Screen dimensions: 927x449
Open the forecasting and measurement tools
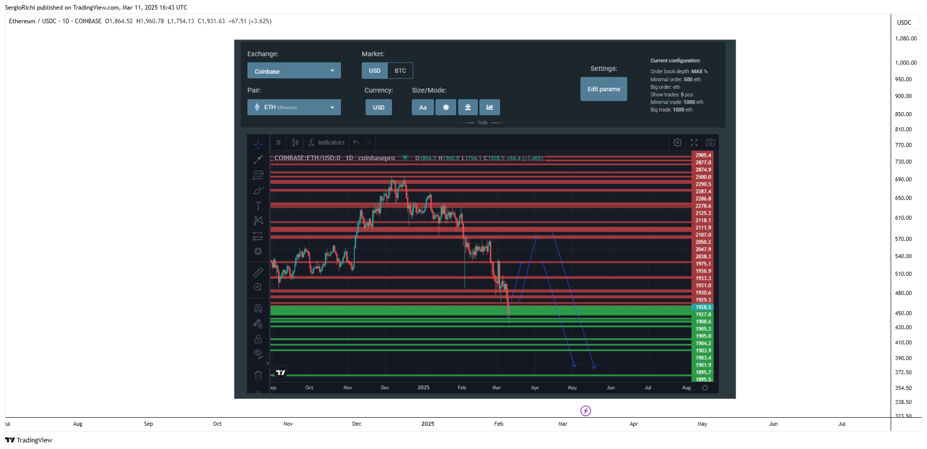258,236
